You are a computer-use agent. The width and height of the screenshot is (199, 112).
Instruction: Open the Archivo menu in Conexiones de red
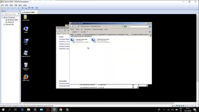(x=72, y=30)
